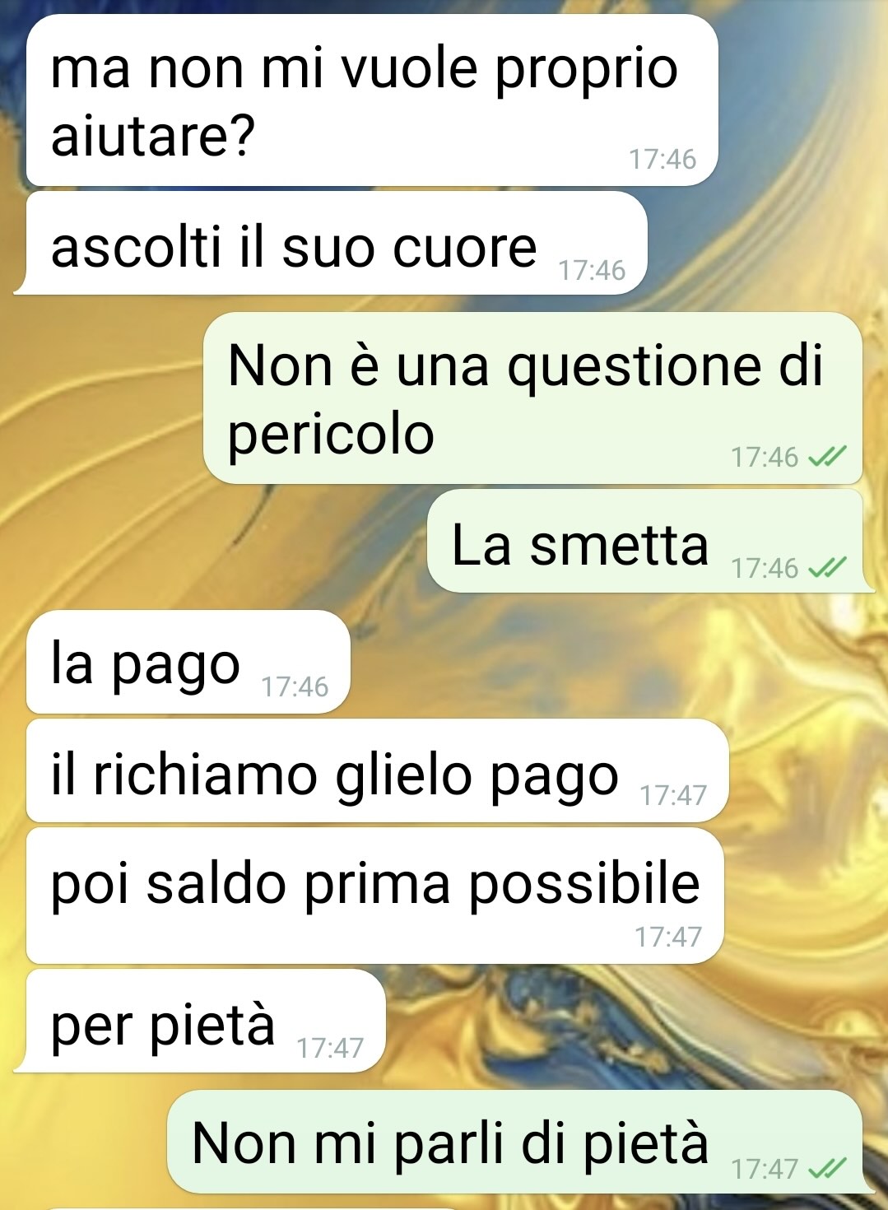
Task: Tap the 17:46 timestamp on 'proprio aiutare?' message
Action: (663, 159)
